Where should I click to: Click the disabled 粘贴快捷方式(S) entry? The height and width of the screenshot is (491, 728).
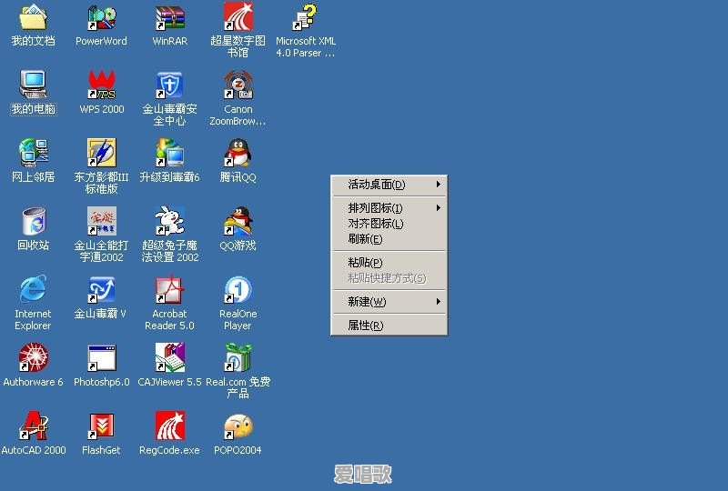(x=389, y=278)
